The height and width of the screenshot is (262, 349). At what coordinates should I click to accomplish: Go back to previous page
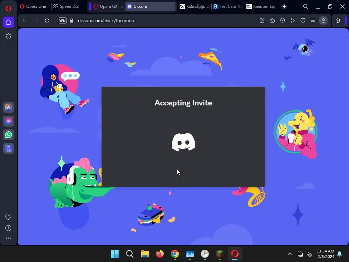[x=24, y=20]
